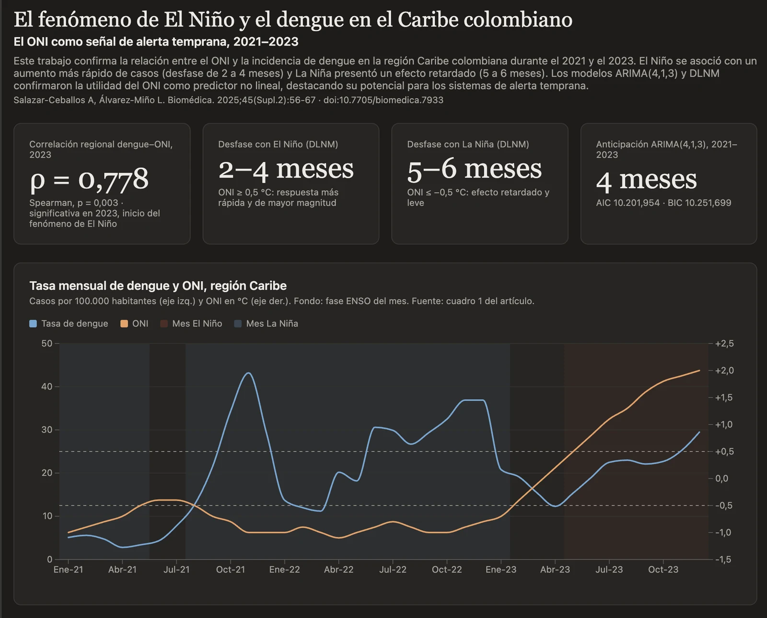Click the ONI line endpoint at Dec-23
Image resolution: width=767 pixels, height=618 pixels.
[699, 370]
